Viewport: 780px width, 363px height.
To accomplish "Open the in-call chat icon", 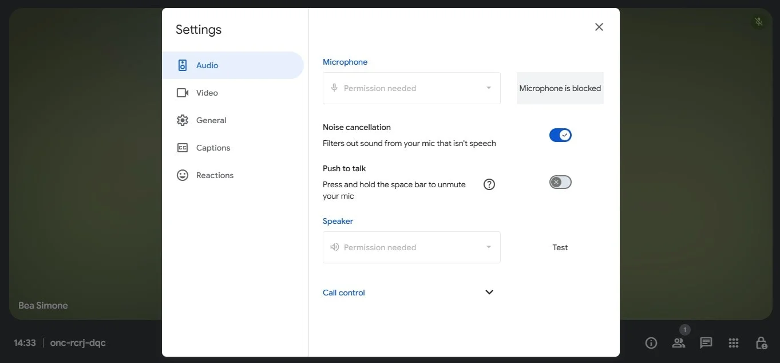I will [706, 343].
